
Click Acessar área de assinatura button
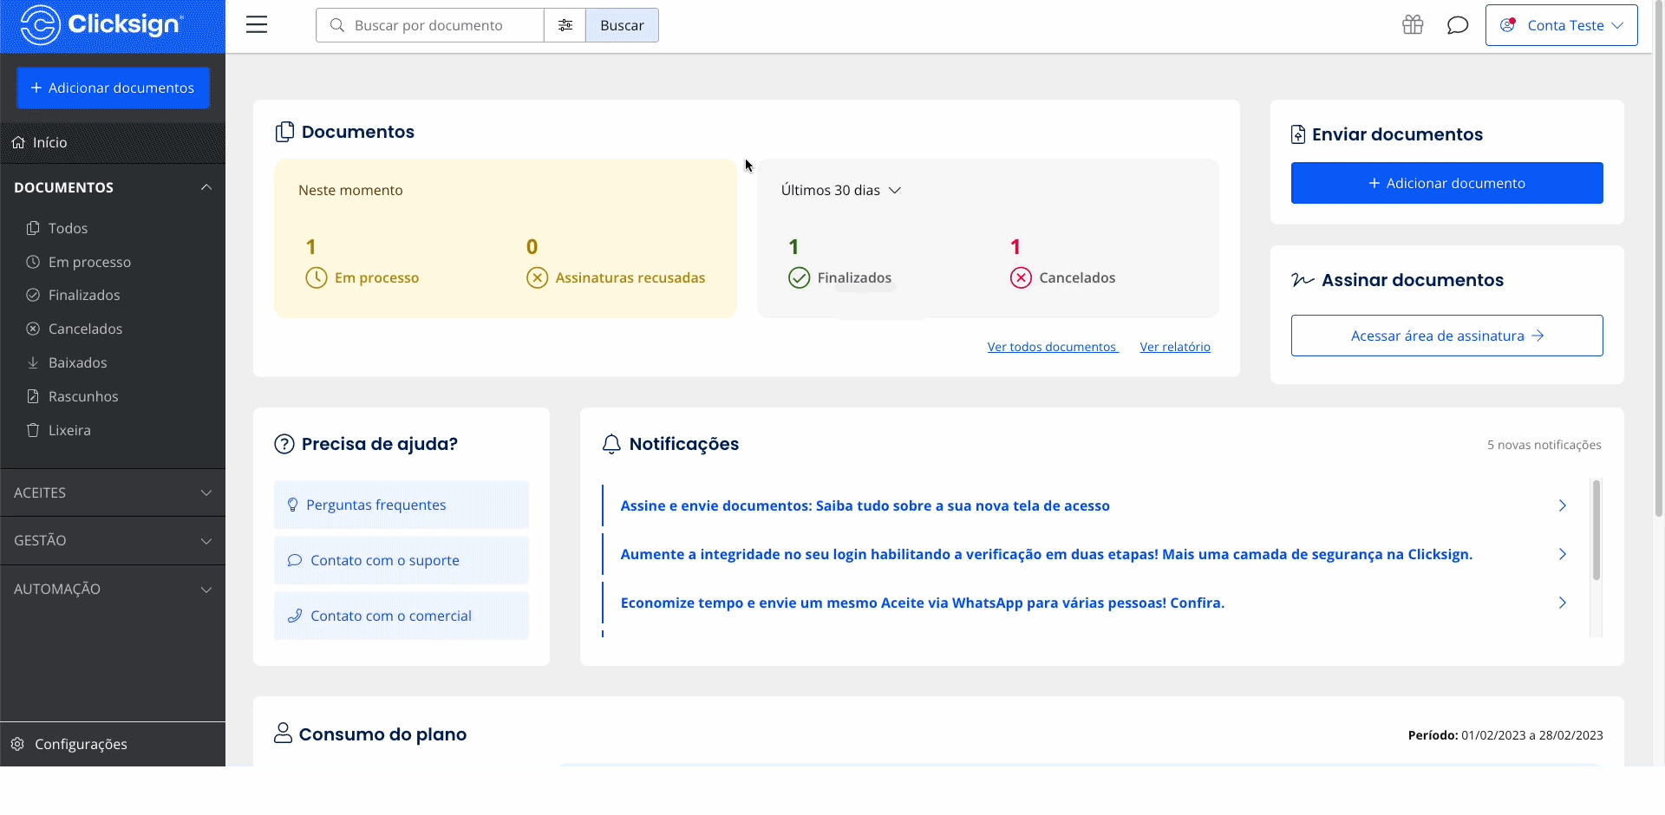point(1446,336)
